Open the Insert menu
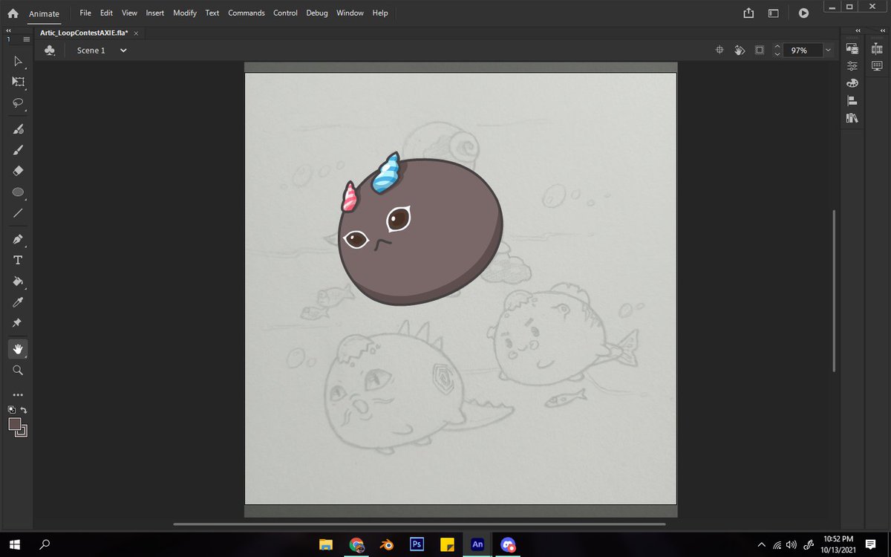 click(x=155, y=13)
